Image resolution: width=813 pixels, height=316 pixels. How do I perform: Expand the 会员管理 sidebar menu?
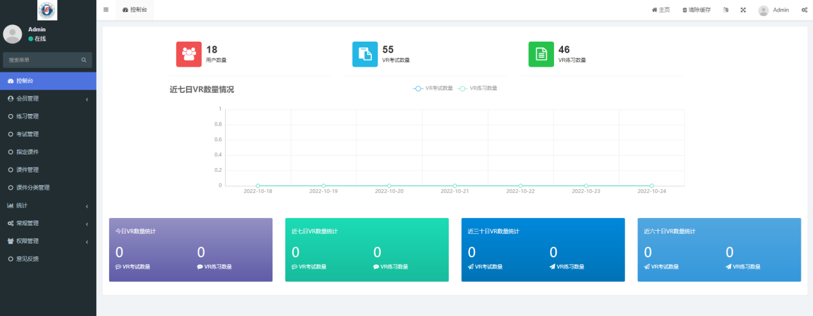click(48, 99)
